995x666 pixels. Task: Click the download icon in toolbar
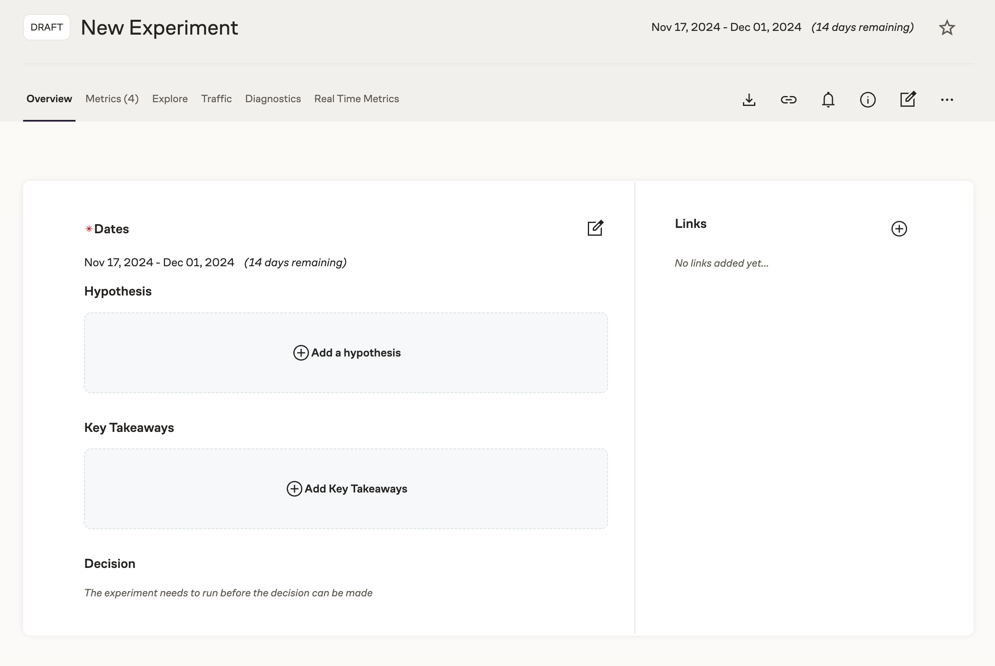pos(749,100)
